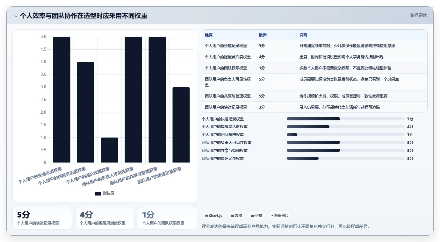
Task: Click description starting with 重复、时间和情境设置
Action: pos(342,57)
